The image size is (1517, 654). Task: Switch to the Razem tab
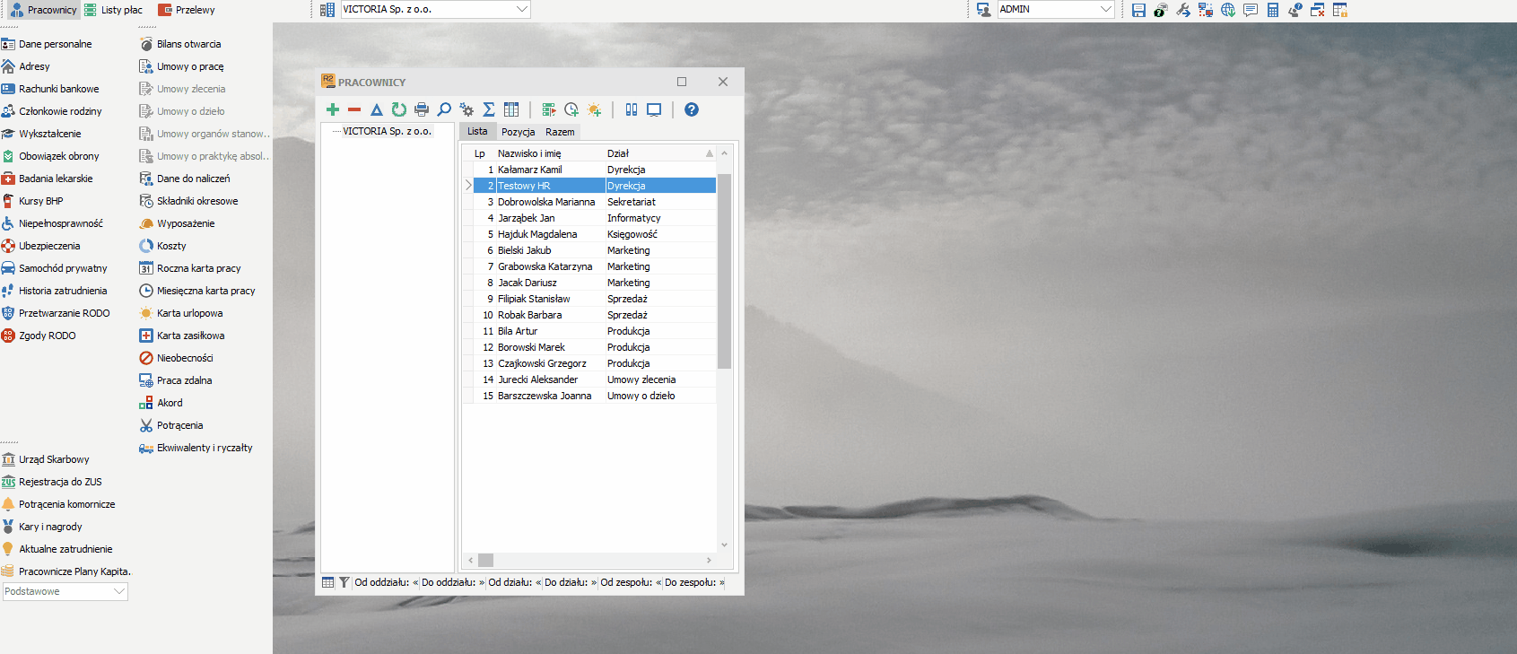pos(560,132)
